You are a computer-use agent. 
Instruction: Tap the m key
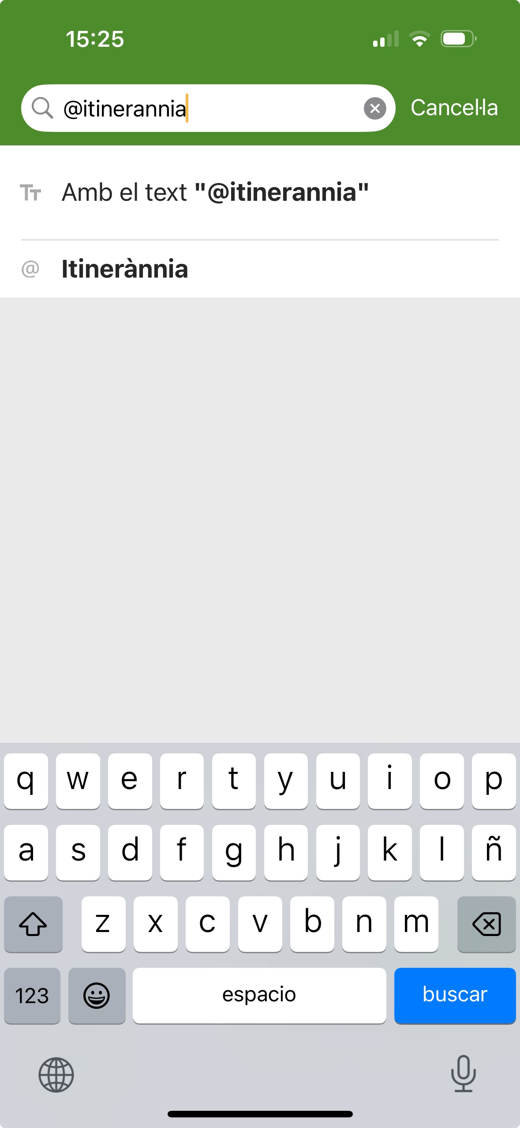click(x=416, y=924)
